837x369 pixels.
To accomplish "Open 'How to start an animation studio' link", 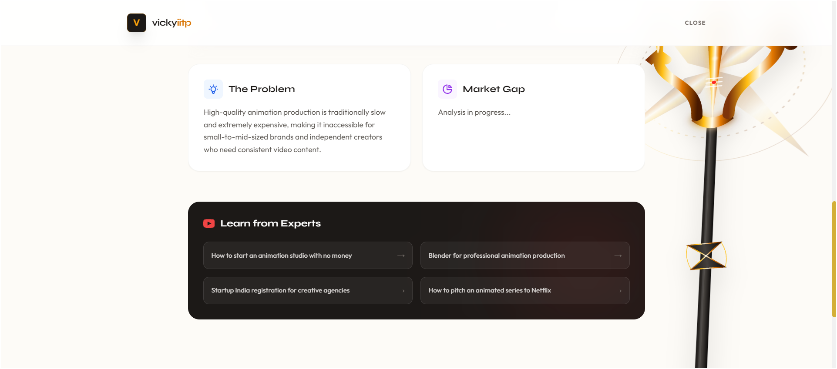I will [282, 256].
